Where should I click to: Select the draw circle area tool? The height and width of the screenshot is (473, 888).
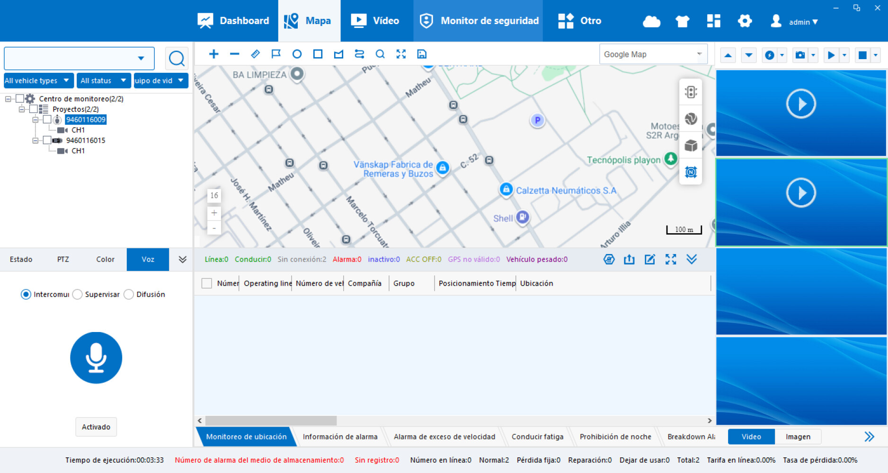coord(297,54)
